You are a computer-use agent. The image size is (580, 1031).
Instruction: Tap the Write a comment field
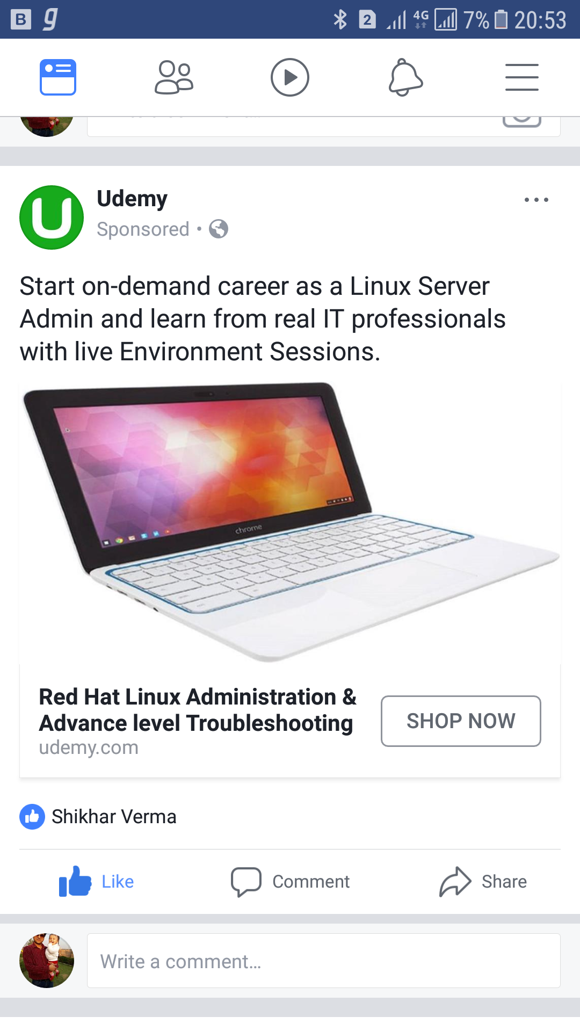[324, 961]
